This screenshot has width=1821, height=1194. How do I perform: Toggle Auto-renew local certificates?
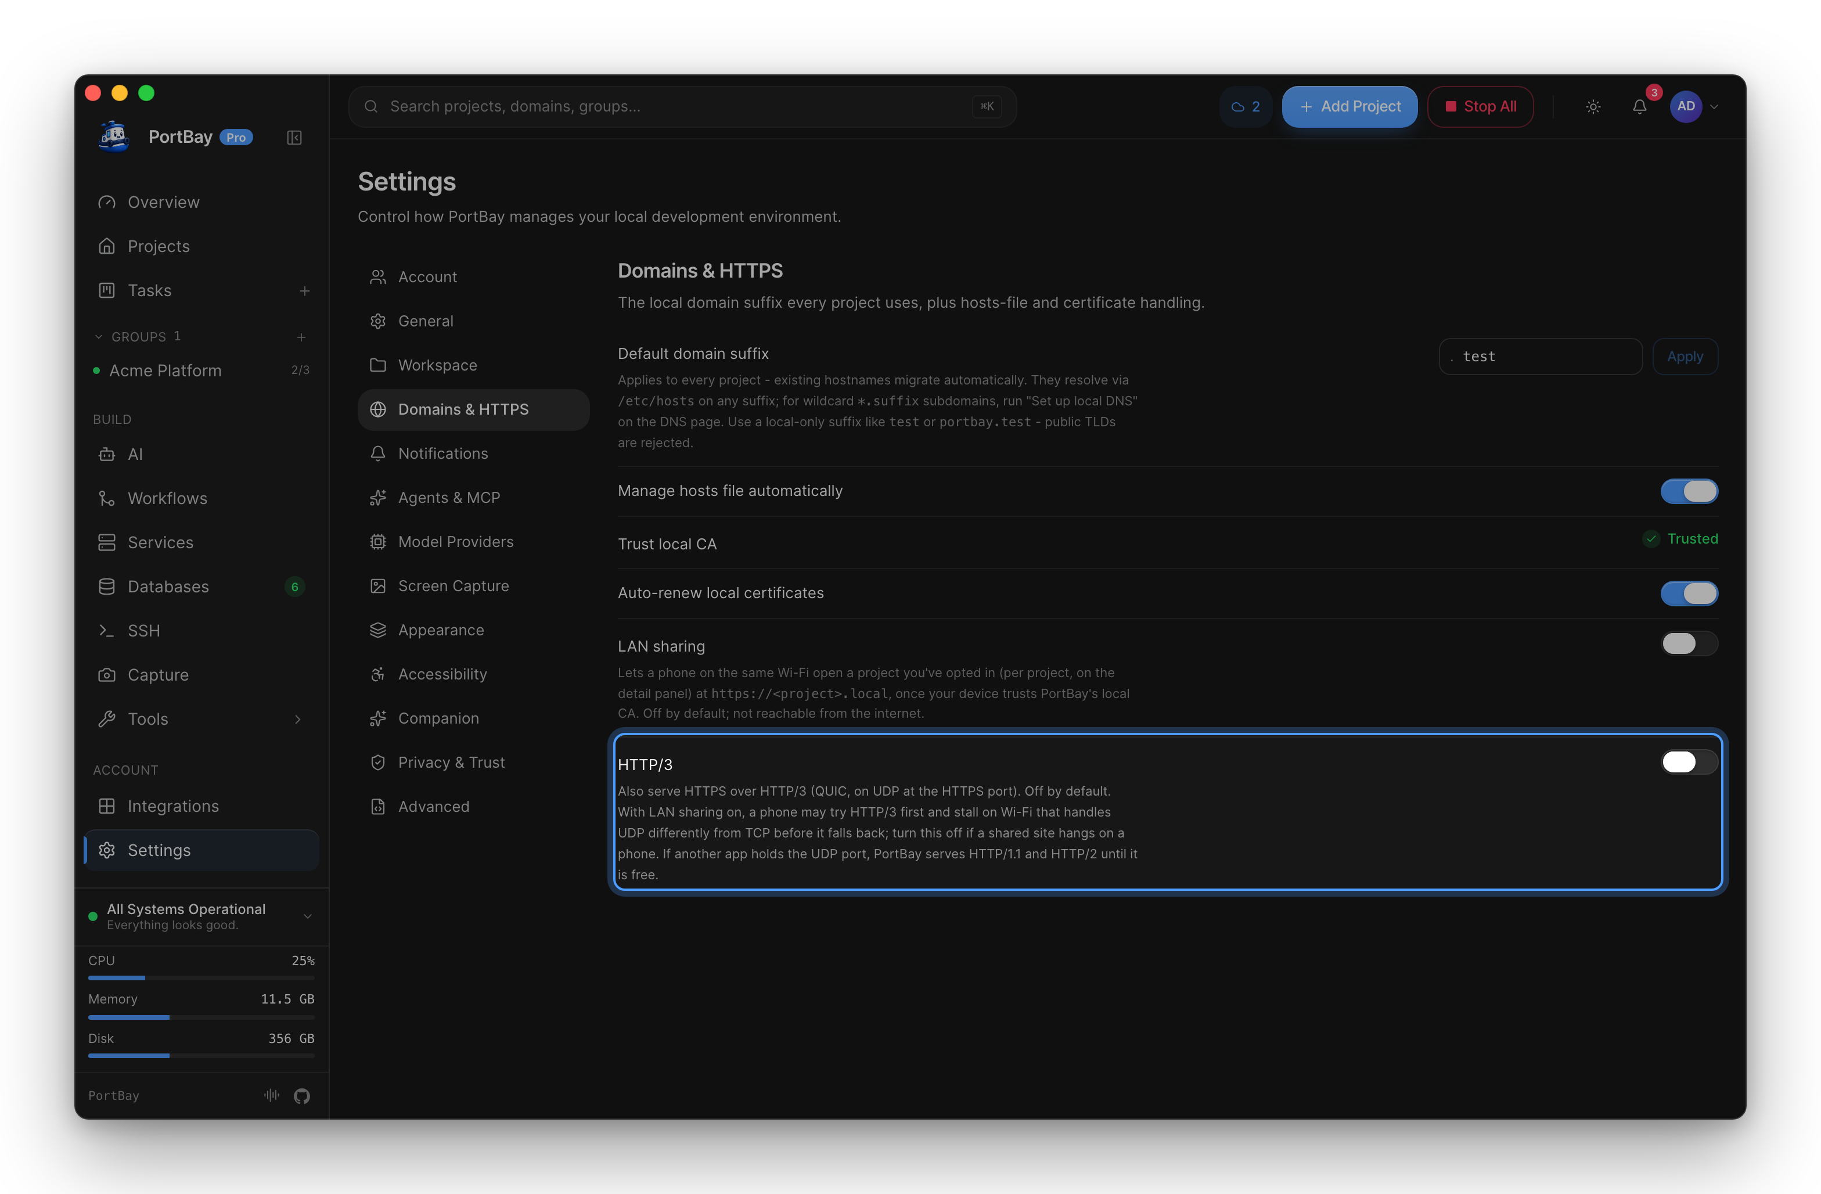[1689, 593]
